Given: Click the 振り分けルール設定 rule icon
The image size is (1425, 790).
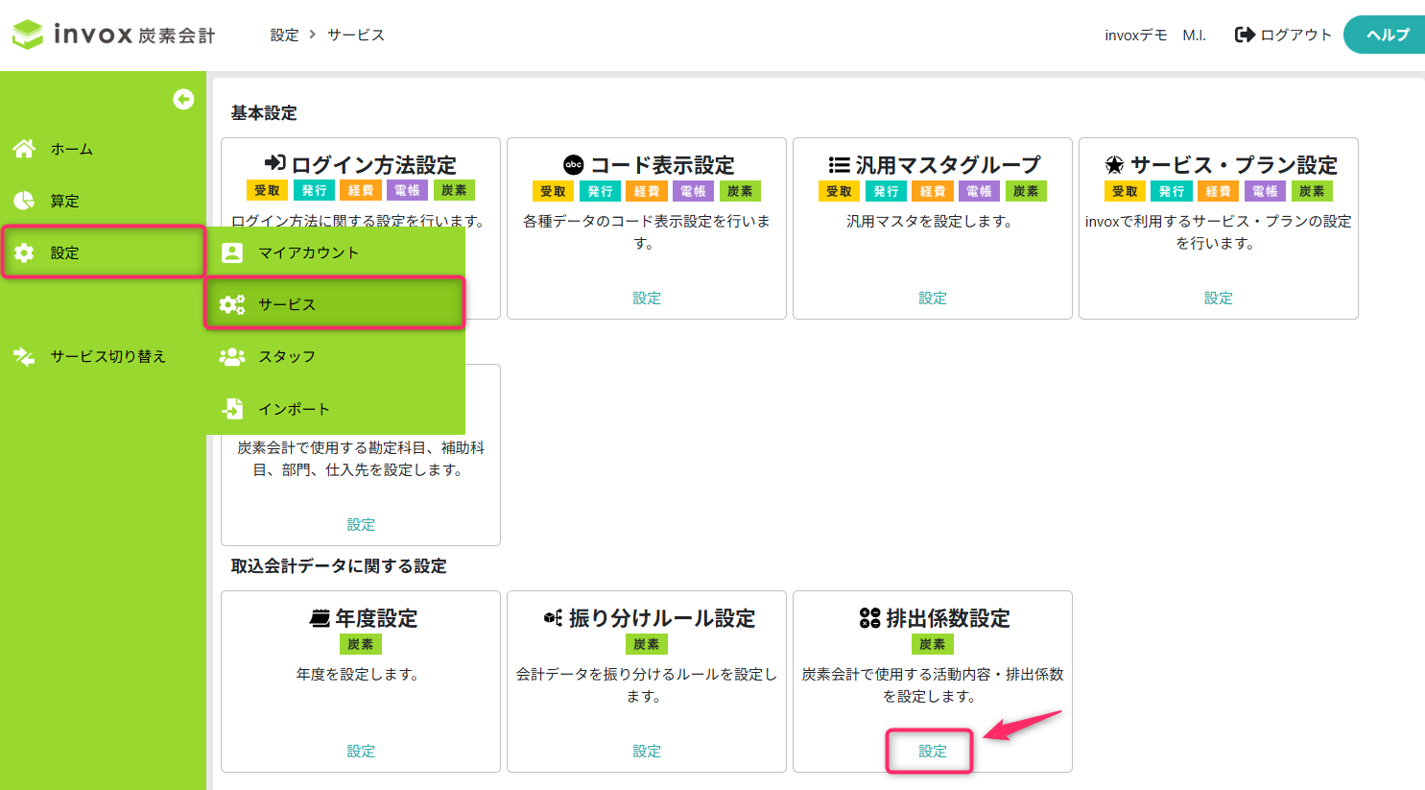Looking at the screenshot, I should 553,617.
